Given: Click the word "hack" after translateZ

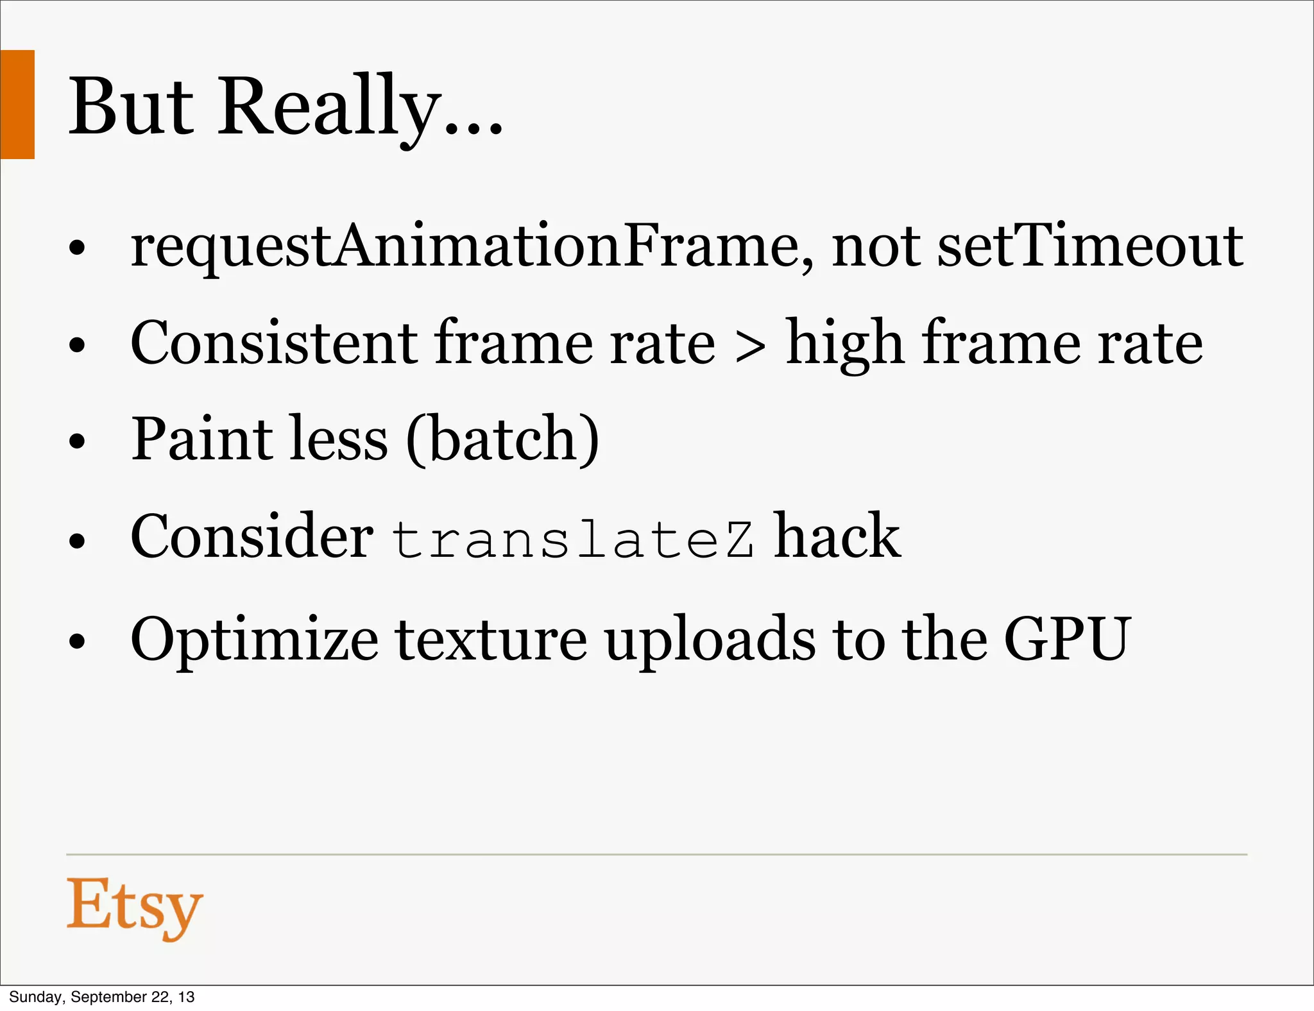Looking at the screenshot, I should coord(837,536).
